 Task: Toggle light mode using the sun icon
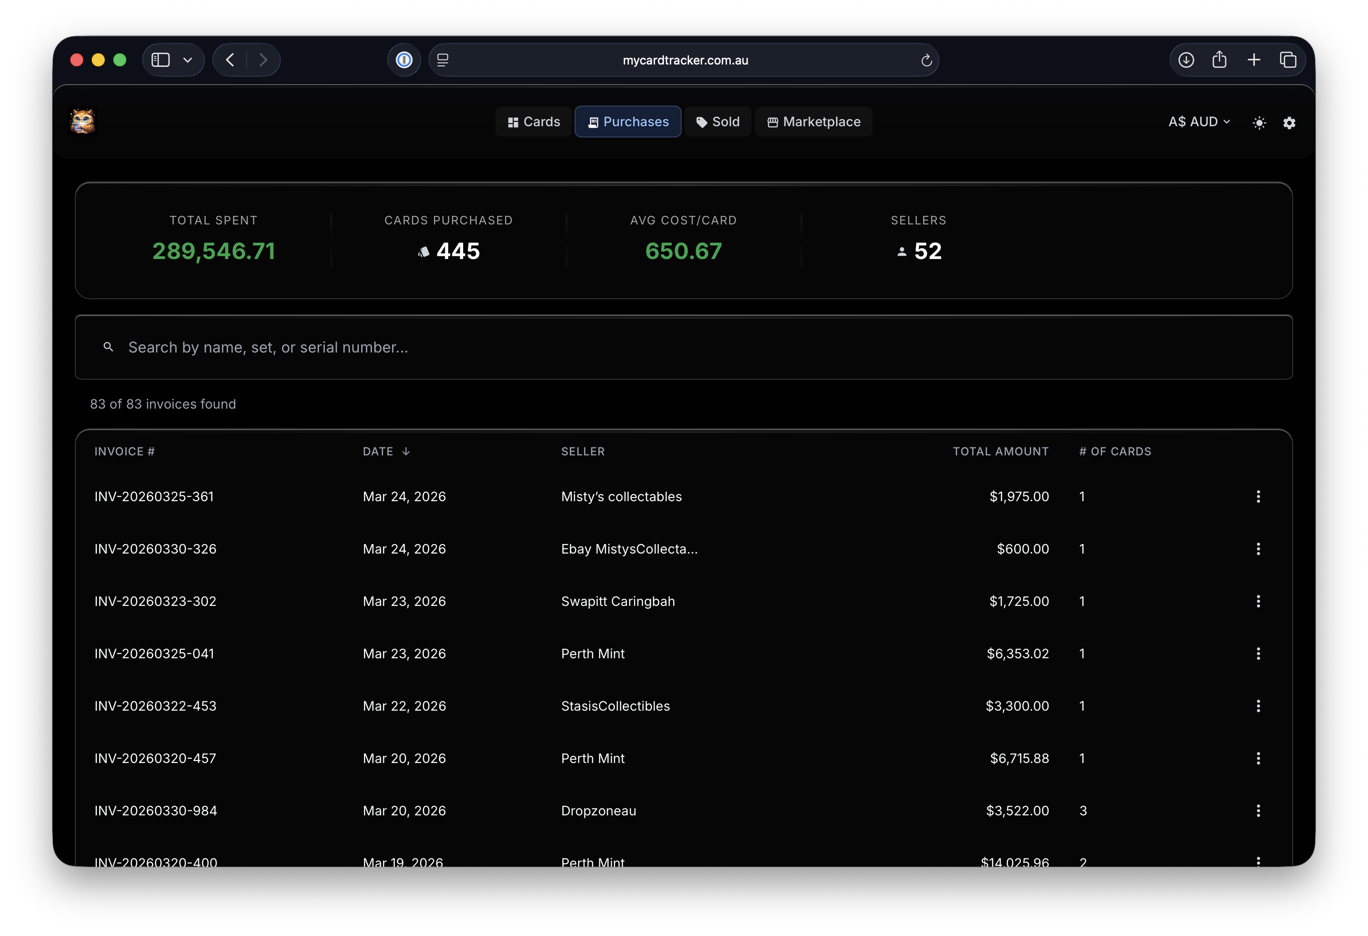[x=1259, y=122]
